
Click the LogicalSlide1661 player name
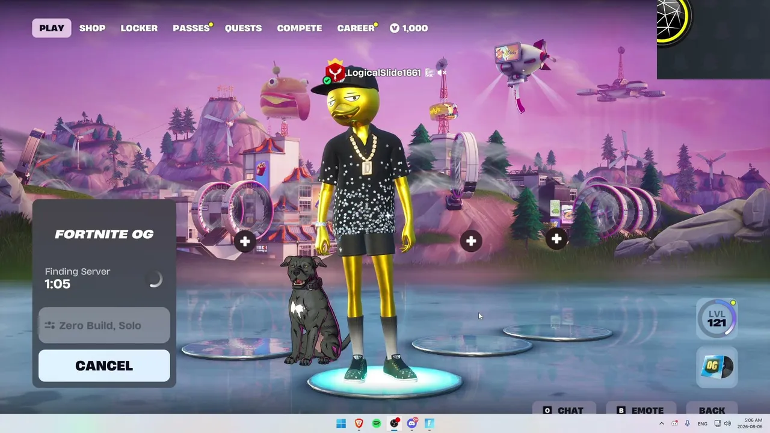[x=384, y=73]
